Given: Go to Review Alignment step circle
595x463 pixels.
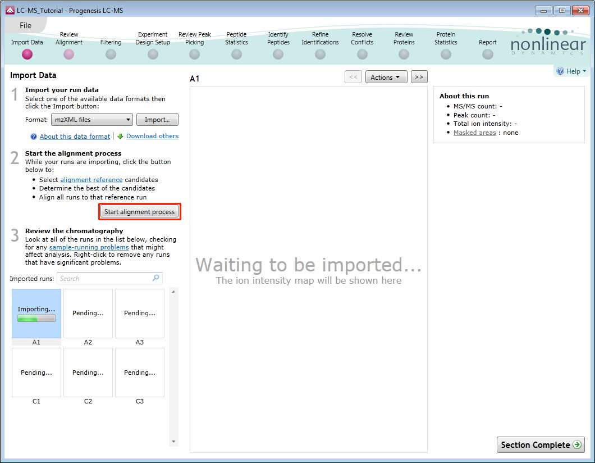Looking at the screenshot, I should click(68, 55).
